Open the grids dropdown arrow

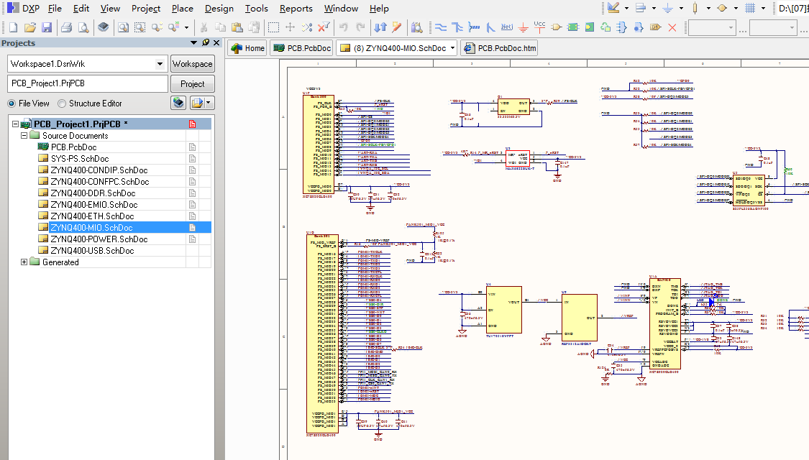click(x=763, y=8)
